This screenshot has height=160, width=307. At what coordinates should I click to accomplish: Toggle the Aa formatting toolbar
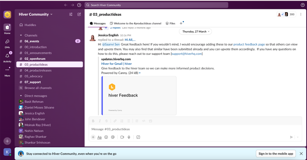[100, 137]
